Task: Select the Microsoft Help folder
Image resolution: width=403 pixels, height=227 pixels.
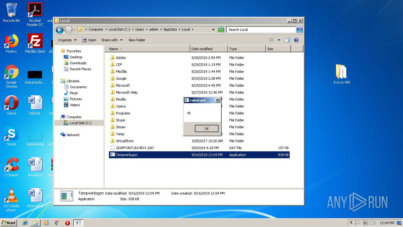Action: (x=127, y=92)
